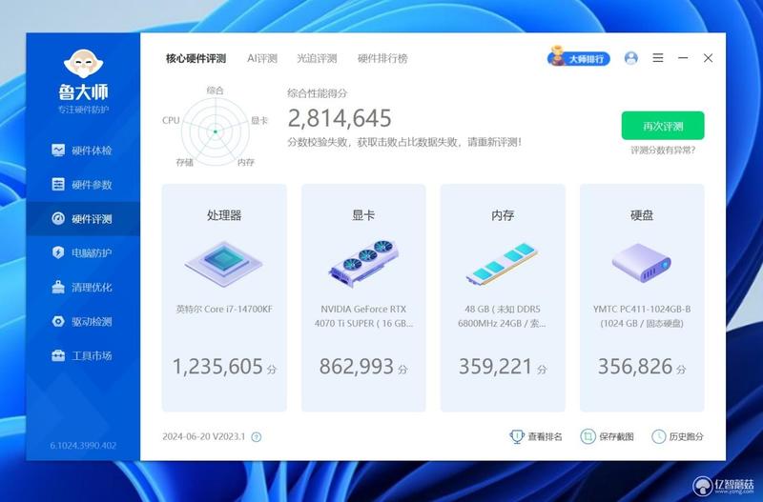Open 工具市场 sidebar item
The height and width of the screenshot is (502, 763).
pos(82,355)
